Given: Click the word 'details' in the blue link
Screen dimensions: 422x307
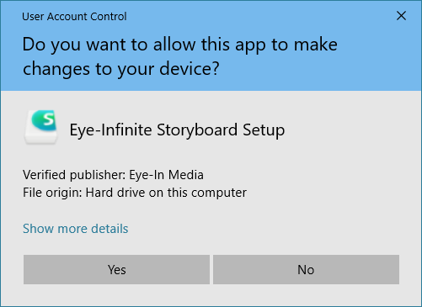Looking at the screenshot, I should pos(110,229).
